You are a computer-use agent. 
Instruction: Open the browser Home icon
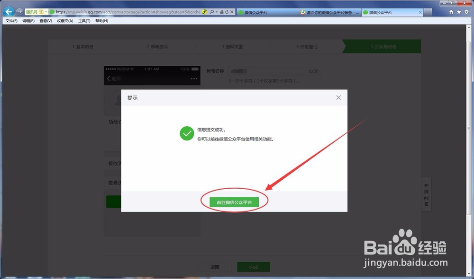click(x=451, y=12)
